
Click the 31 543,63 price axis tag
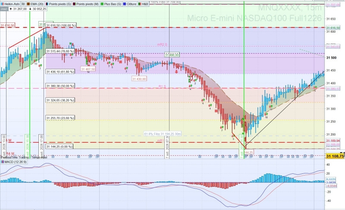(x=333, y=47)
